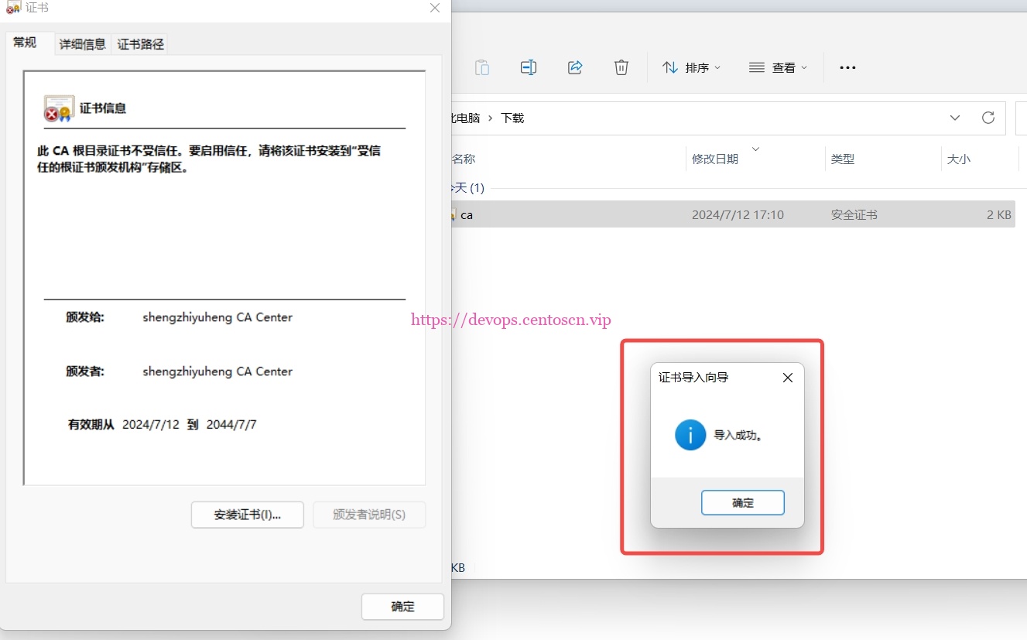Click the Share icon in Explorer toolbar
Viewport: 1027px width, 640px height.
[575, 67]
